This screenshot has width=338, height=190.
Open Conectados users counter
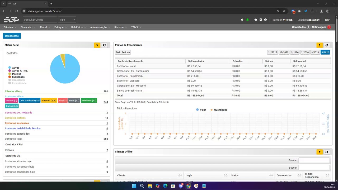click(301, 27)
